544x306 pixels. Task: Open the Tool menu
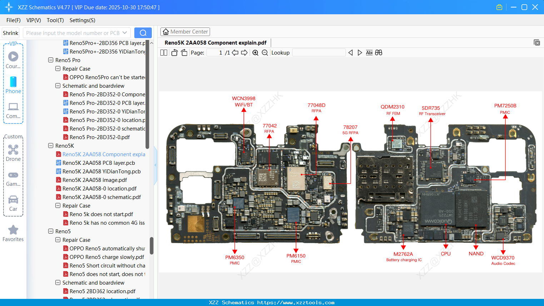pyautogui.click(x=55, y=20)
